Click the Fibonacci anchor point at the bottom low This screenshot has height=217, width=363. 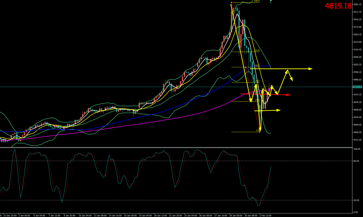tap(260, 132)
